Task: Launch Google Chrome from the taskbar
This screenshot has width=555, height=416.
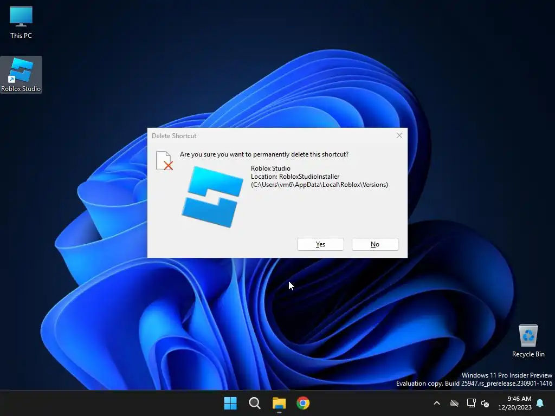Action: pyautogui.click(x=303, y=403)
